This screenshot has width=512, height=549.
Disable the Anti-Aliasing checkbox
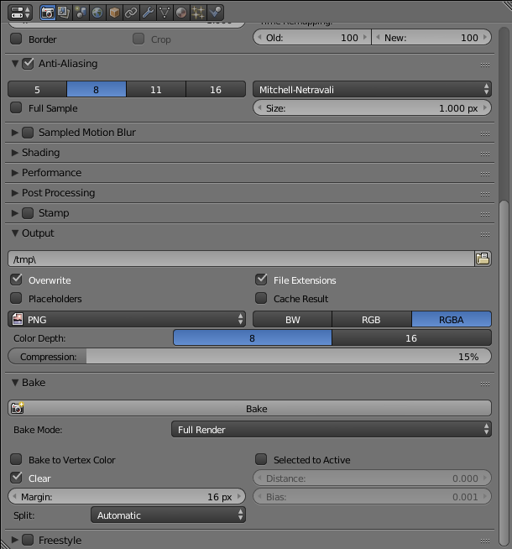pos(28,63)
